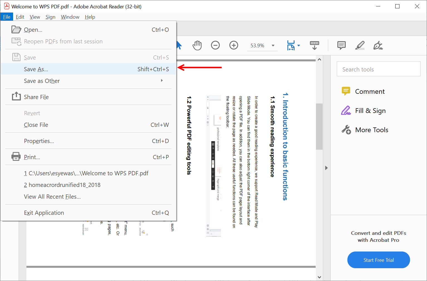Click Start Free Trial for Acrobat Pro
The width and height of the screenshot is (427, 281).
click(x=379, y=260)
